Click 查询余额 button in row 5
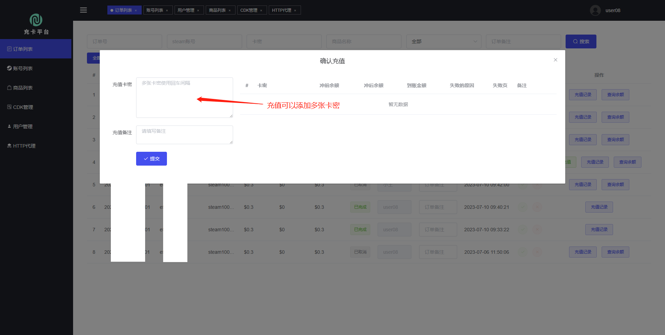 615,185
